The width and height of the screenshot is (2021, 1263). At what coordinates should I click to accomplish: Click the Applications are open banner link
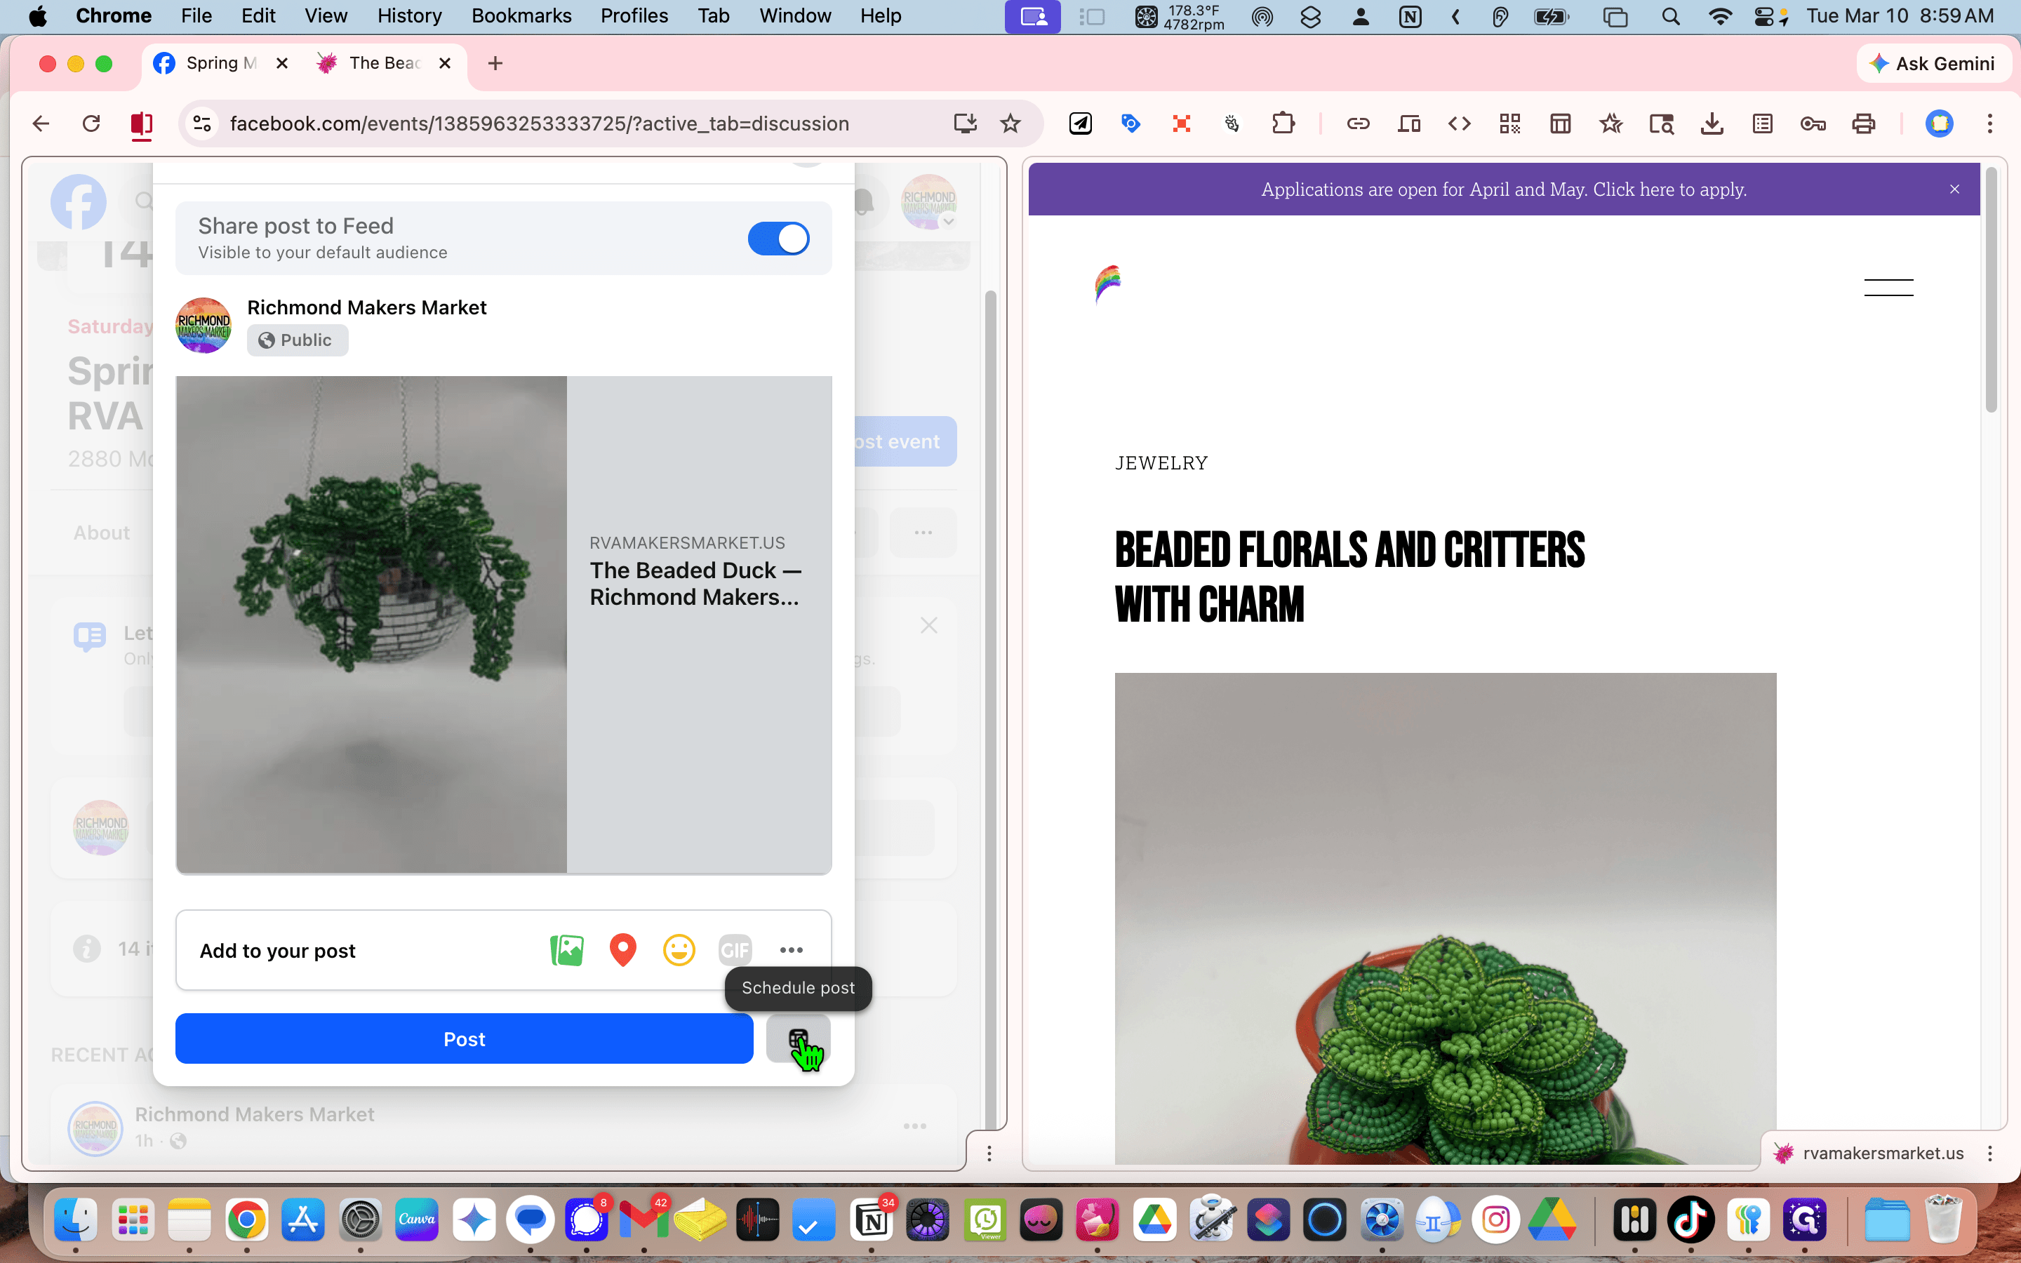[1503, 189]
